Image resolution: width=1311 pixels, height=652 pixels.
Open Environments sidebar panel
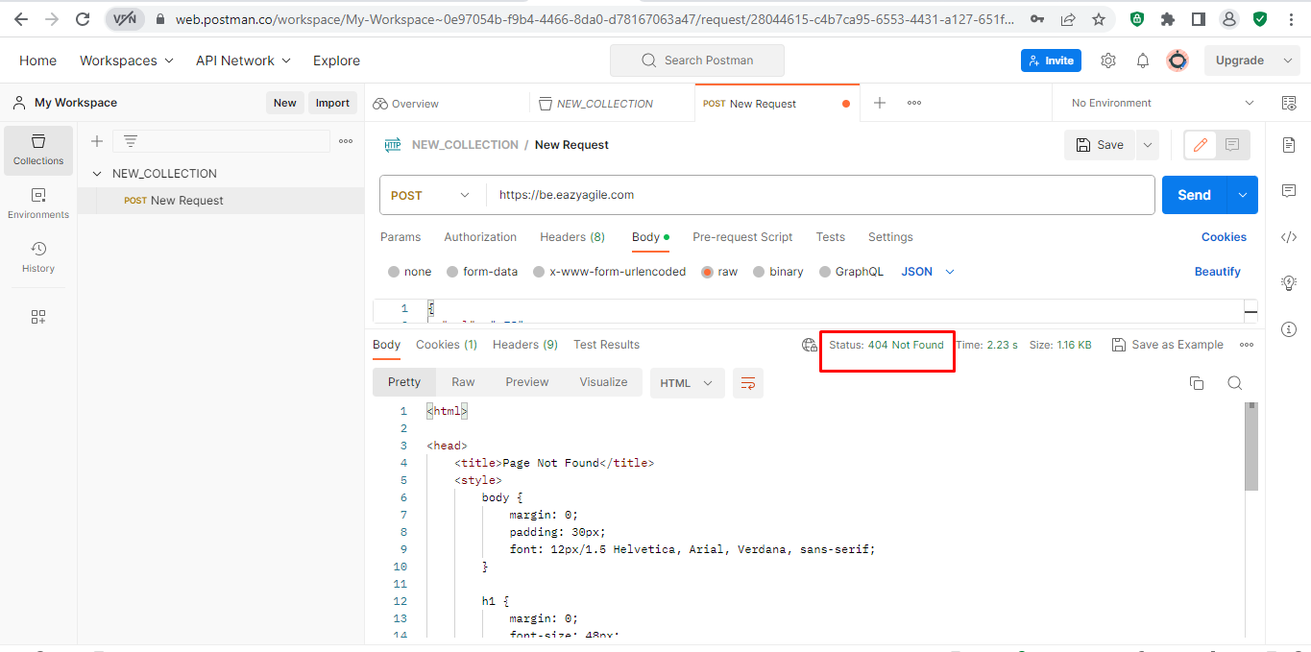tap(38, 204)
